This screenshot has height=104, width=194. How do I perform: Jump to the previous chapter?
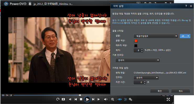point(76,99)
